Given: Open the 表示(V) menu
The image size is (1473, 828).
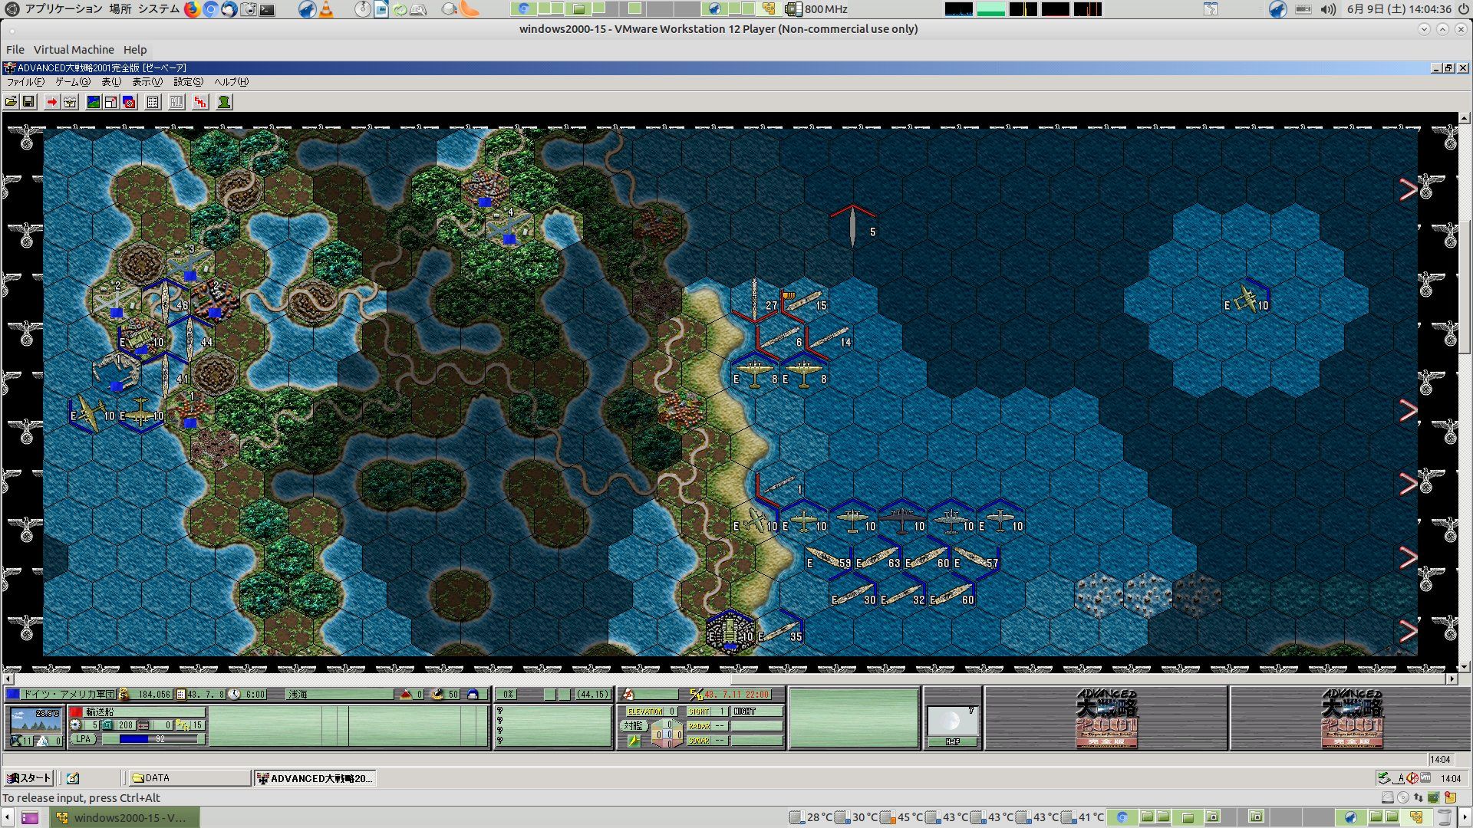Looking at the screenshot, I should [147, 82].
